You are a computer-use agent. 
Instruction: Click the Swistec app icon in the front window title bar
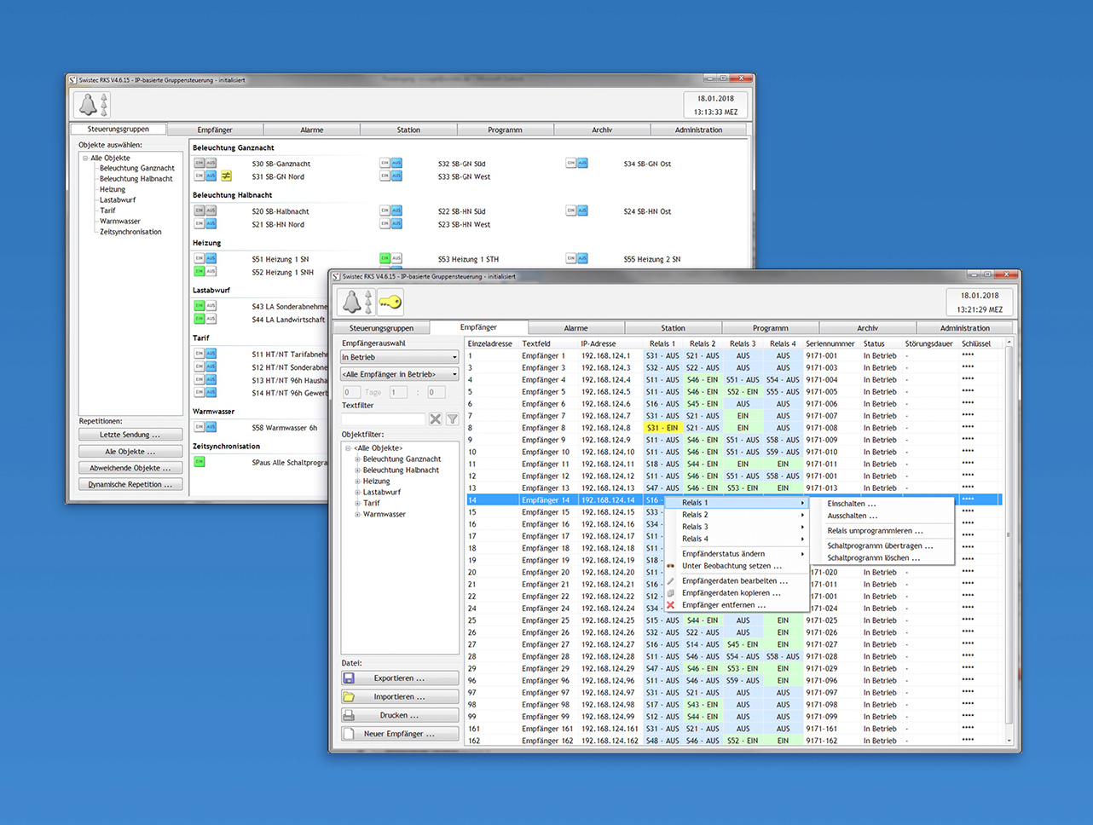[336, 276]
